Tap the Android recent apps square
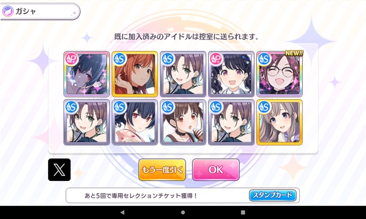 pos(243,212)
